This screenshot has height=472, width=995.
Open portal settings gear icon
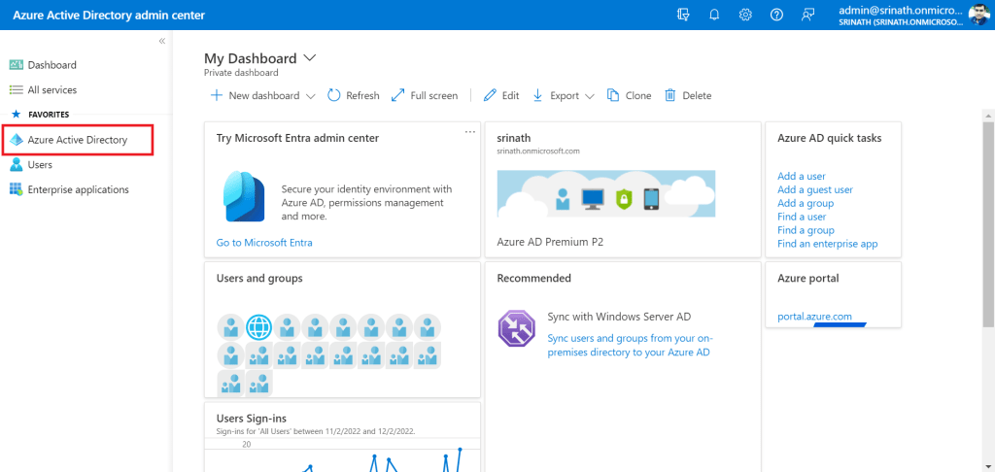click(745, 15)
